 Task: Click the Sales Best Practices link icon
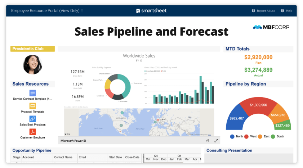coord(32,119)
